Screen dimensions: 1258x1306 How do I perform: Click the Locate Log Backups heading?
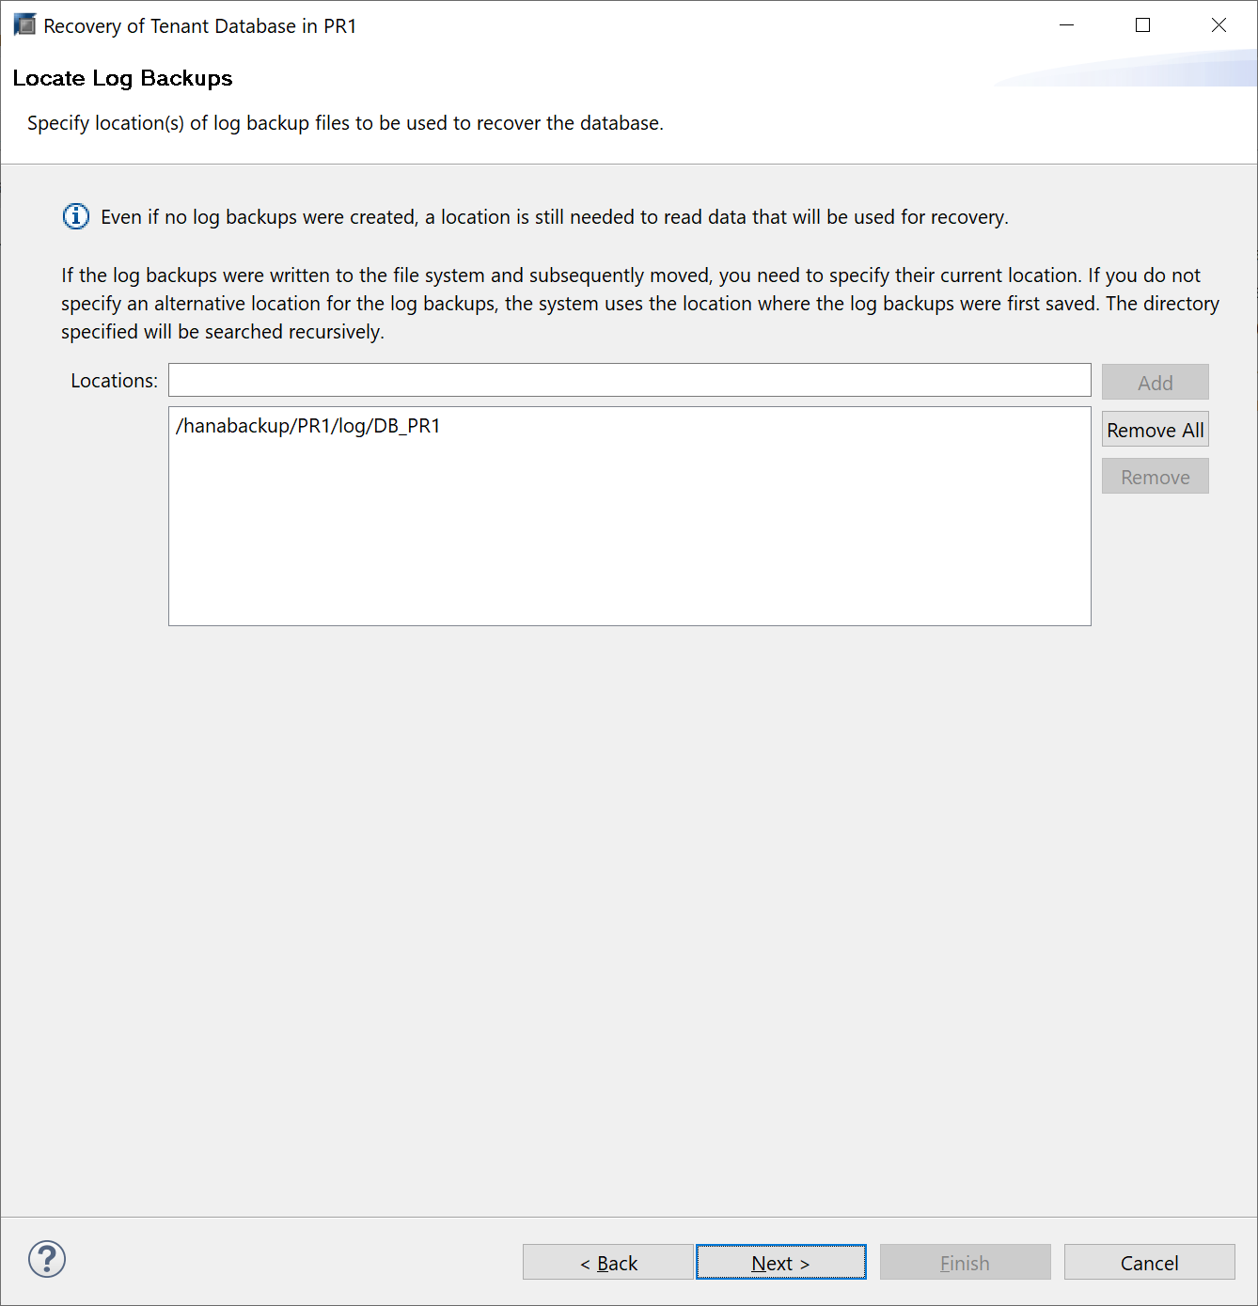(x=122, y=78)
